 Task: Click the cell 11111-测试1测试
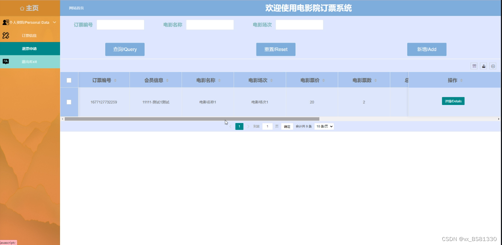[156, 102]
